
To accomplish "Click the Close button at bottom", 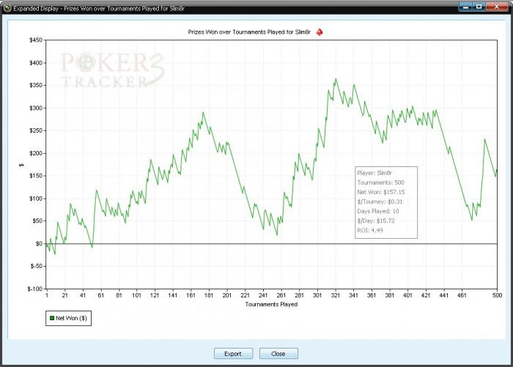I will [278, 354].
